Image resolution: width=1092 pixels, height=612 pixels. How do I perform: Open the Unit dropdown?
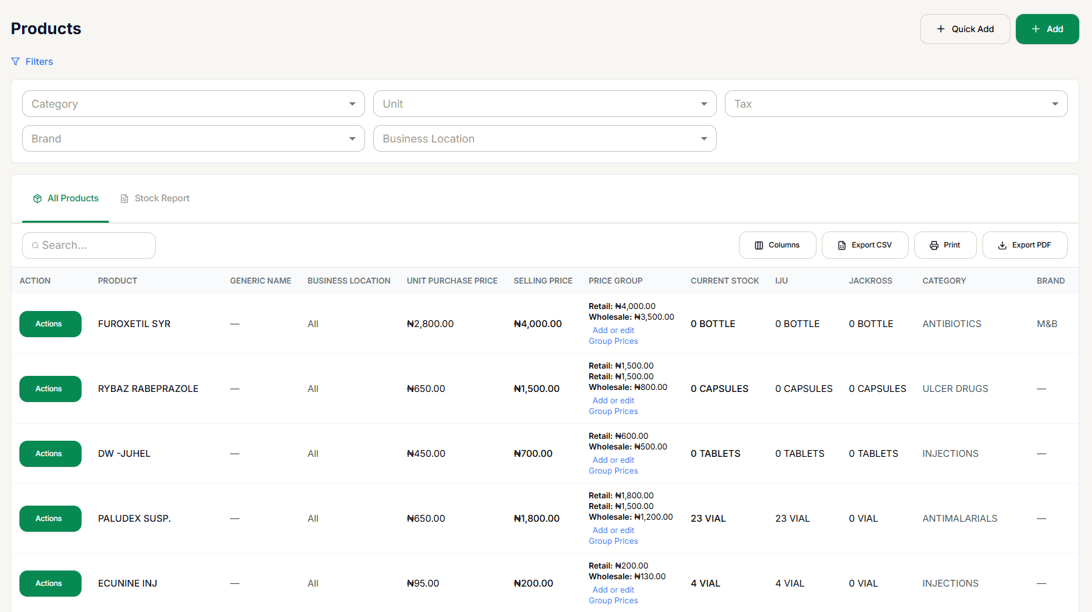[545, 104]
